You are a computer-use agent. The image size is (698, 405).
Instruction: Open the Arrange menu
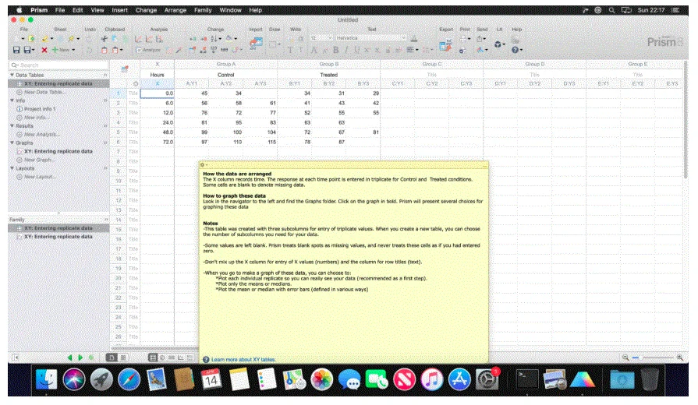tap(175, 10)
